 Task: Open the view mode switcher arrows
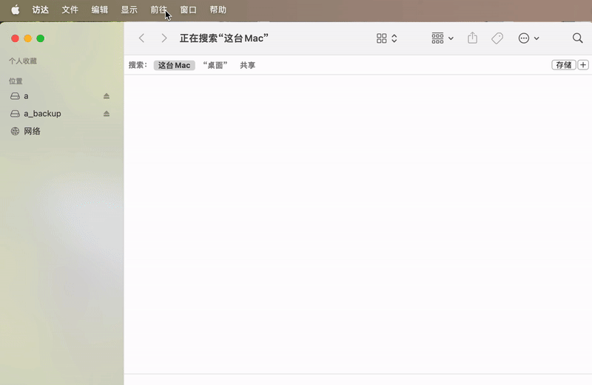(x=394, y=38)
